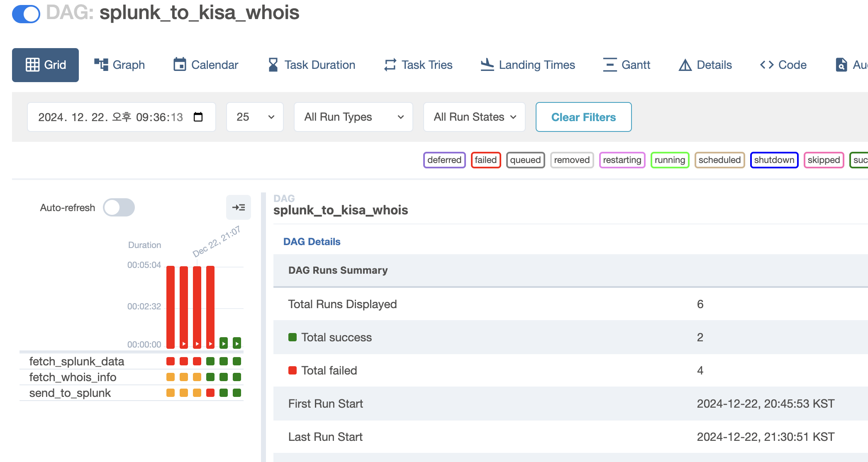This screenshot has width=868, height=462.
Task: Switch to the Calendar tab
Action: point(206,65)
